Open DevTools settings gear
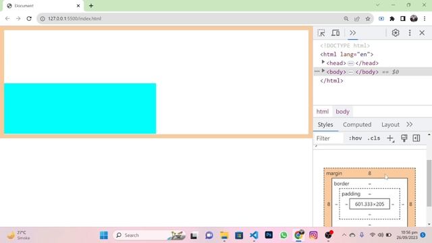This screenshot has height=243, width=432. [396, 33]
